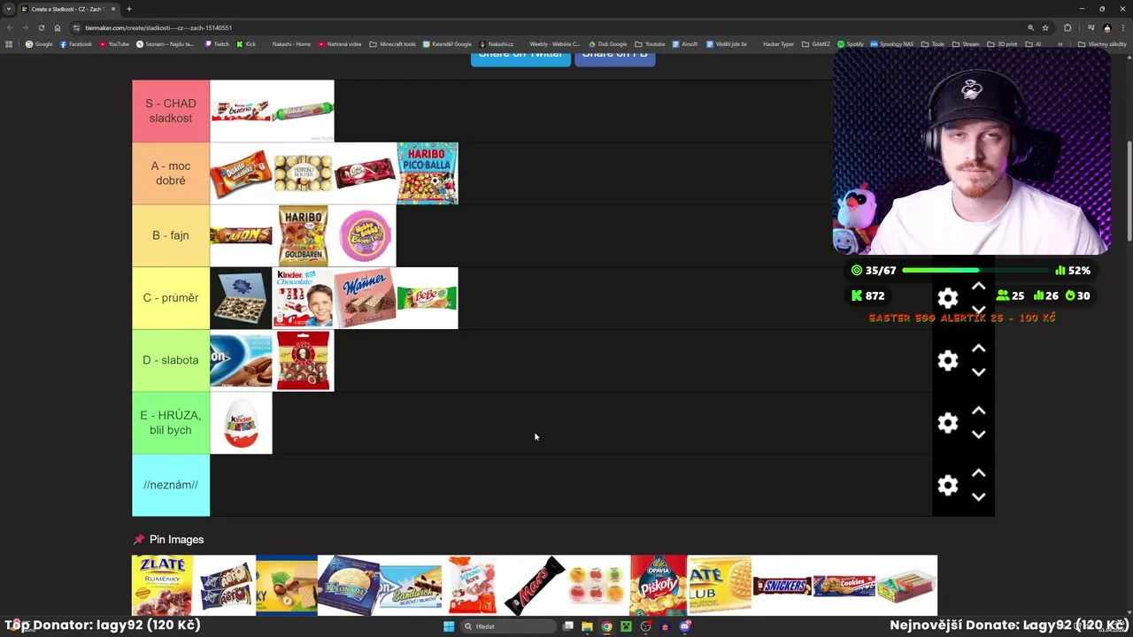Open browser tab search dropdown
This screenshot has width=1133, height=637.
click(9, 9)
